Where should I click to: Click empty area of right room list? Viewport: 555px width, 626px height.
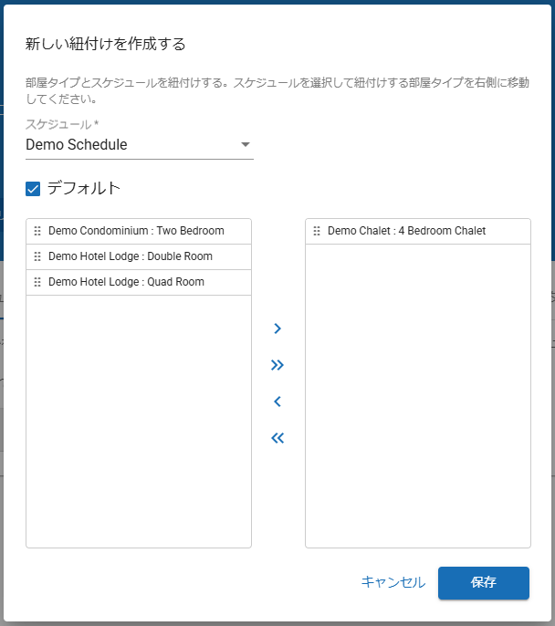[x=417, y=392]
